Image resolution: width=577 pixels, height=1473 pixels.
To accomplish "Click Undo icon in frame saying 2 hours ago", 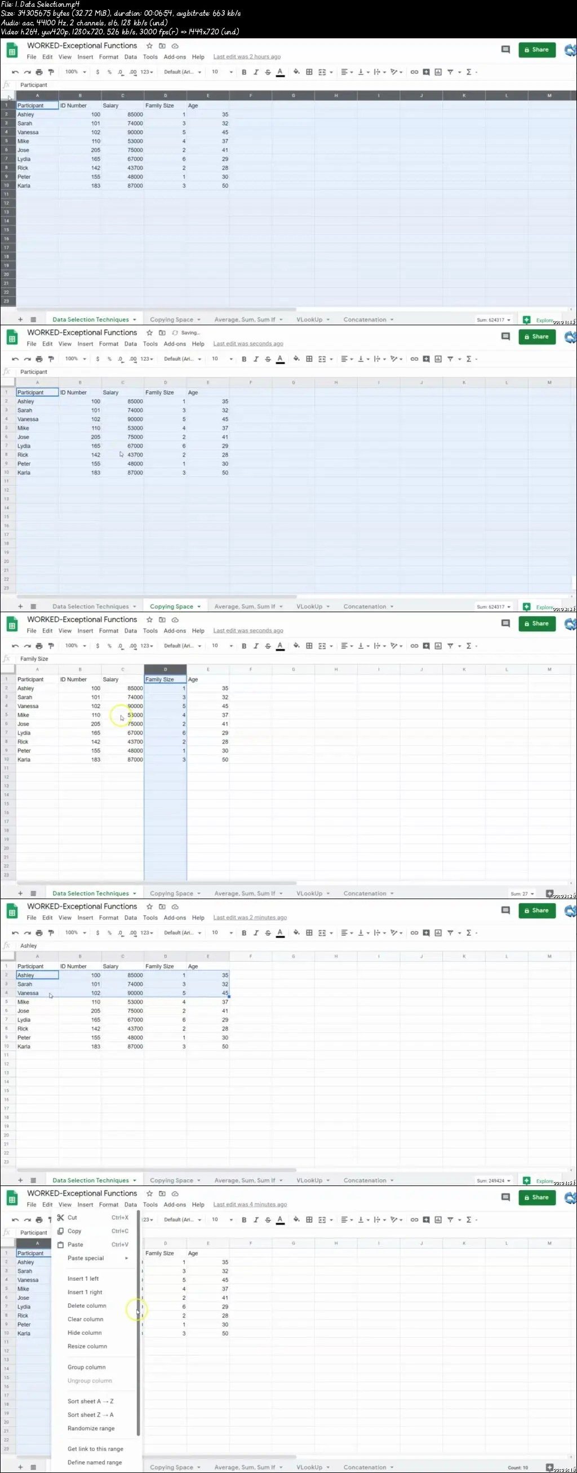I will [x=15, y=72].
